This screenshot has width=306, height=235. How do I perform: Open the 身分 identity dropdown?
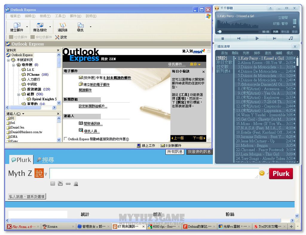[x=195, y=64]
